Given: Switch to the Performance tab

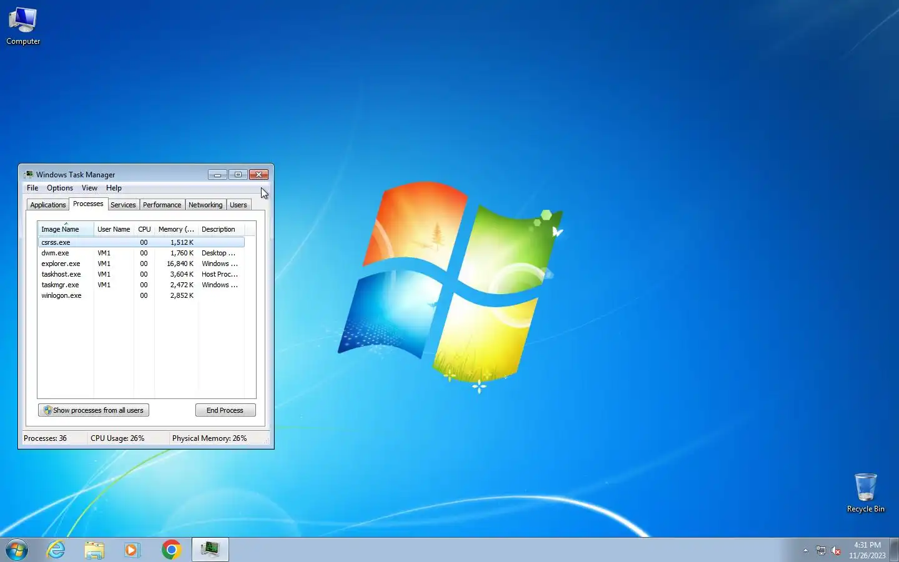Looking at the screenshot, I should [x=162, y=205].
